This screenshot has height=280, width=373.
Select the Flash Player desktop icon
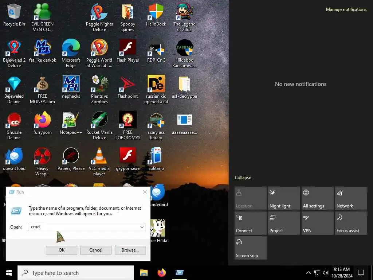tap(128, 51)
